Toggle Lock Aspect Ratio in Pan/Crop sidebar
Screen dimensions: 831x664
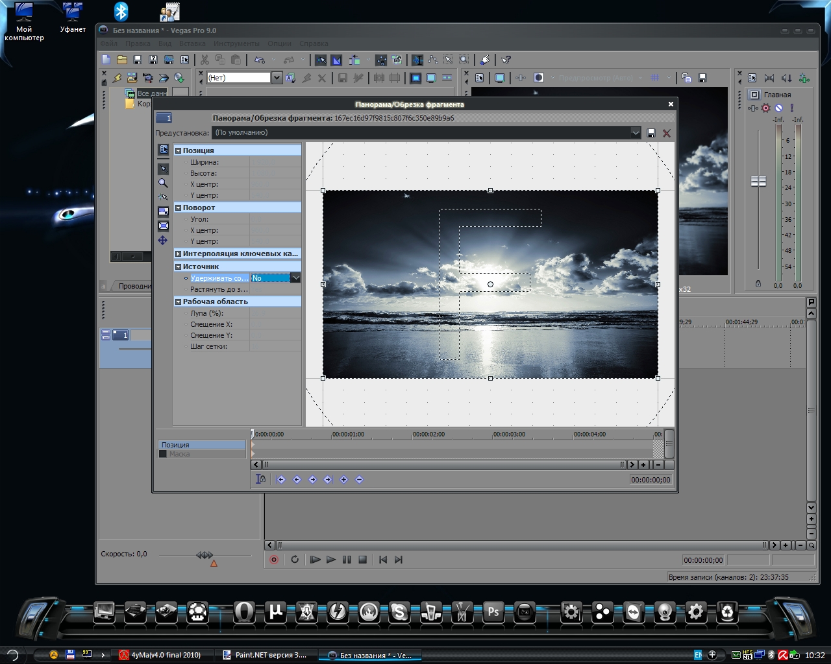(x=163, y=211)
